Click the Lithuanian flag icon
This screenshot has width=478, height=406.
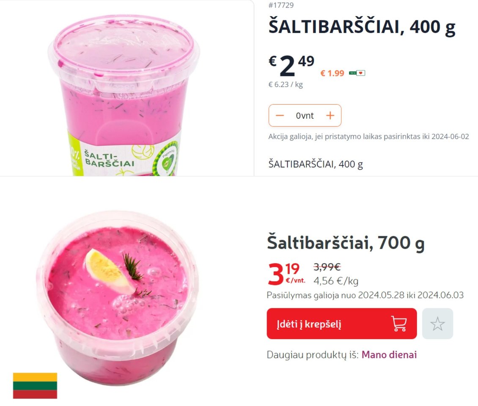click(x=35, y=386)
